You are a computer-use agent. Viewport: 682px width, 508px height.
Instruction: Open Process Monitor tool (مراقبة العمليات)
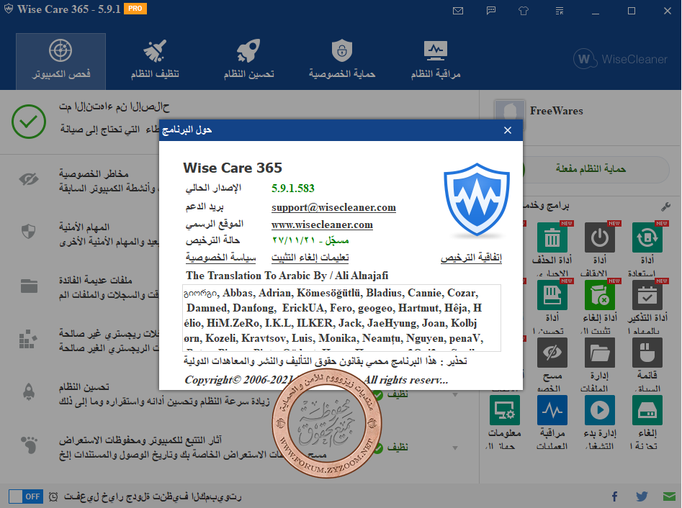point(552,410)
